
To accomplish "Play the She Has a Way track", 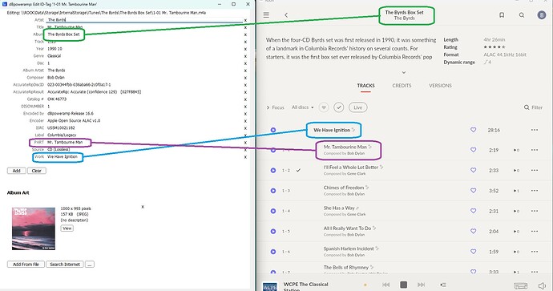I will 273,211.
